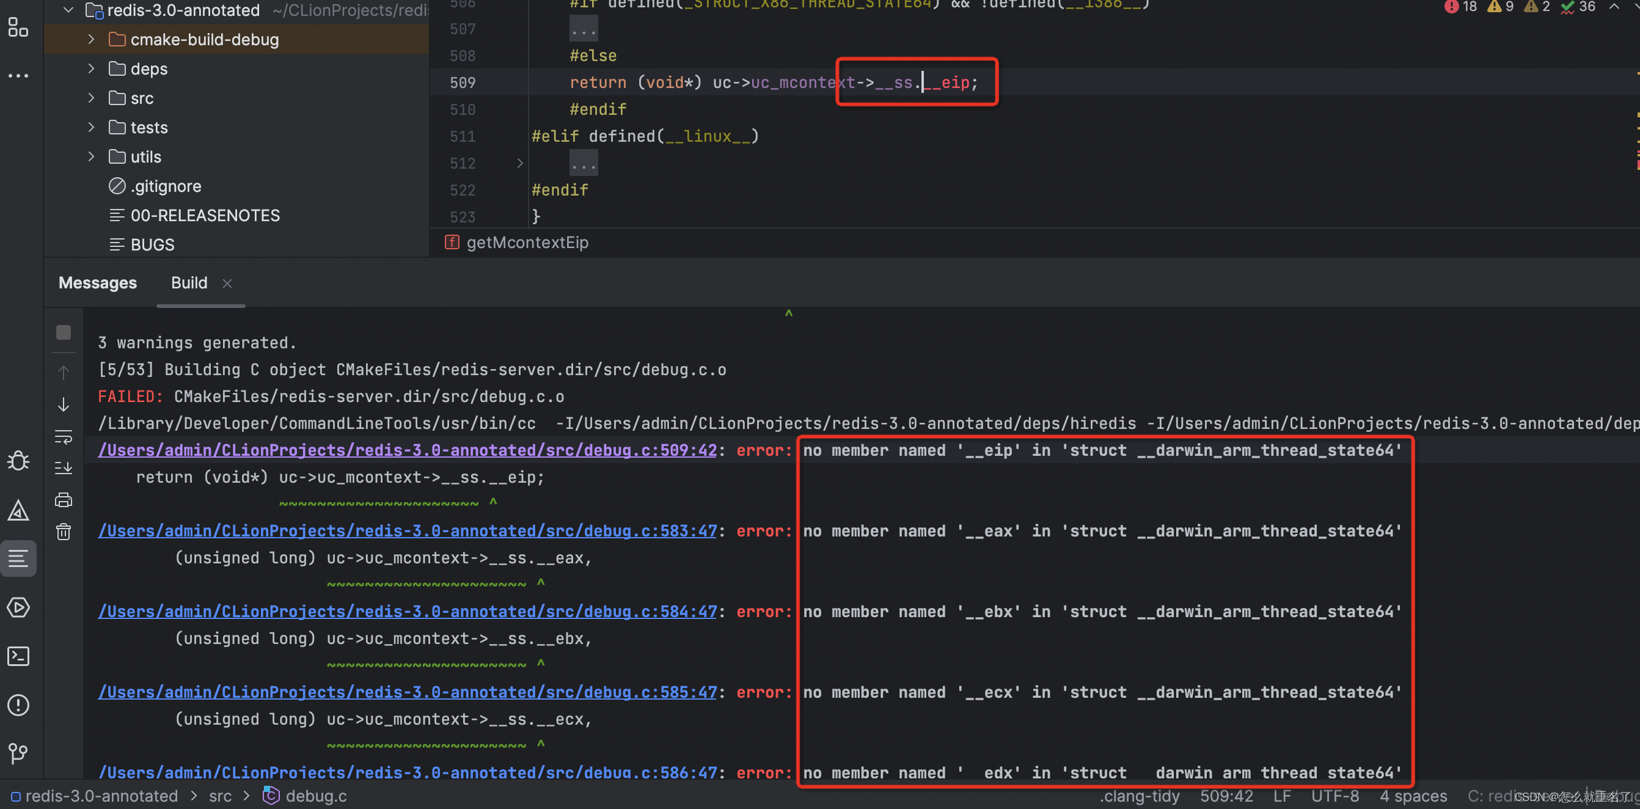Click the 509:42 line-column indicator
This screenshot has width=1640, height=809.
pos(1226,796)
